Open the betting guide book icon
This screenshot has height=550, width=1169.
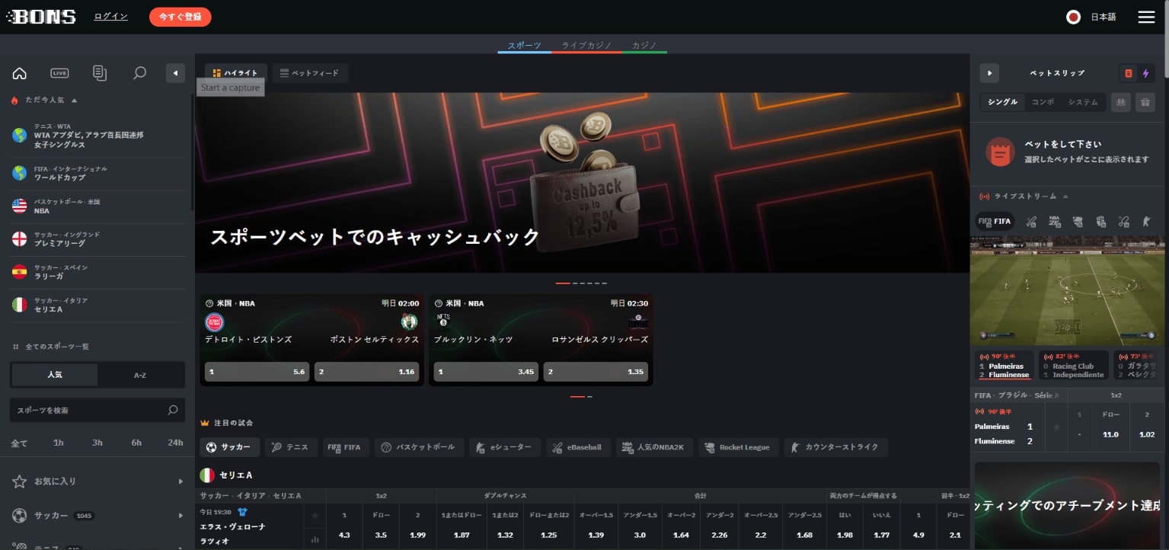pyautogui.click(x=1120, y=102)
